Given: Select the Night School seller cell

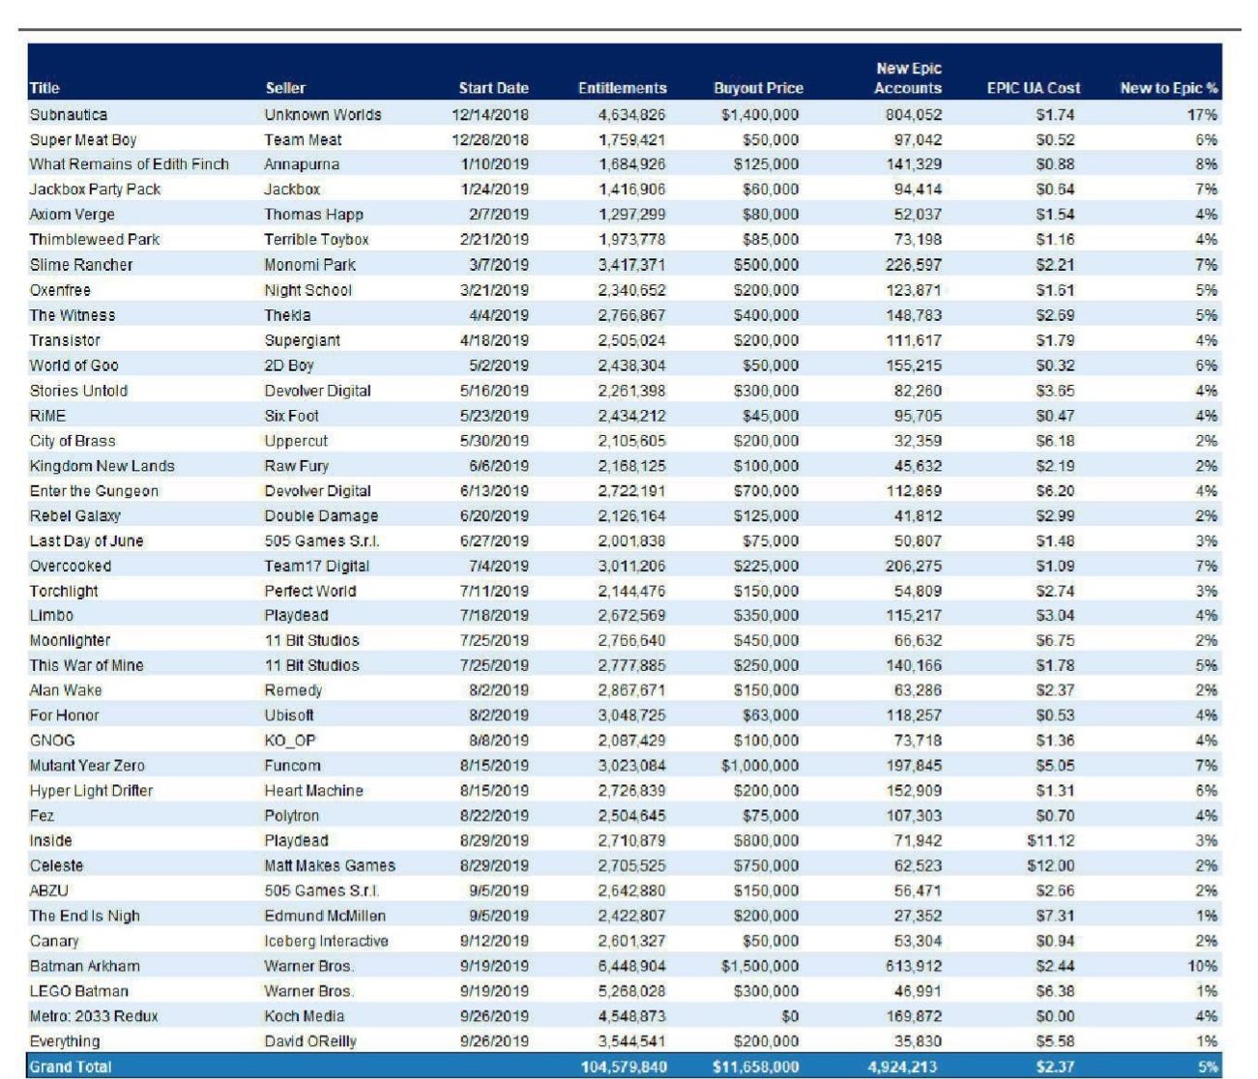Looking at the screenshot, I should [x=307, y=290].
